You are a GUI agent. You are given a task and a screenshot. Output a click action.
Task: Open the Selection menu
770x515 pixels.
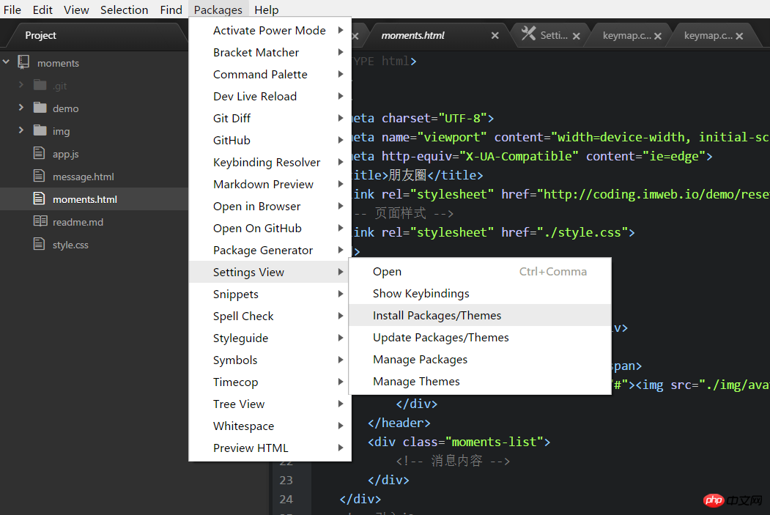click(125, 10)
